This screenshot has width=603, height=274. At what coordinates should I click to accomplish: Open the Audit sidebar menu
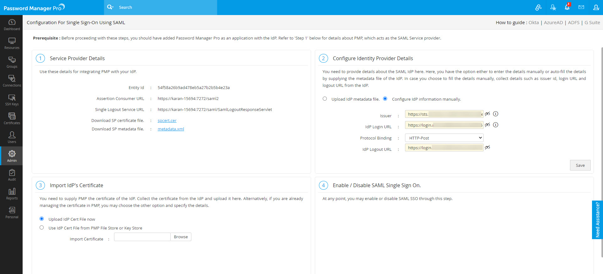click(12, 175)
